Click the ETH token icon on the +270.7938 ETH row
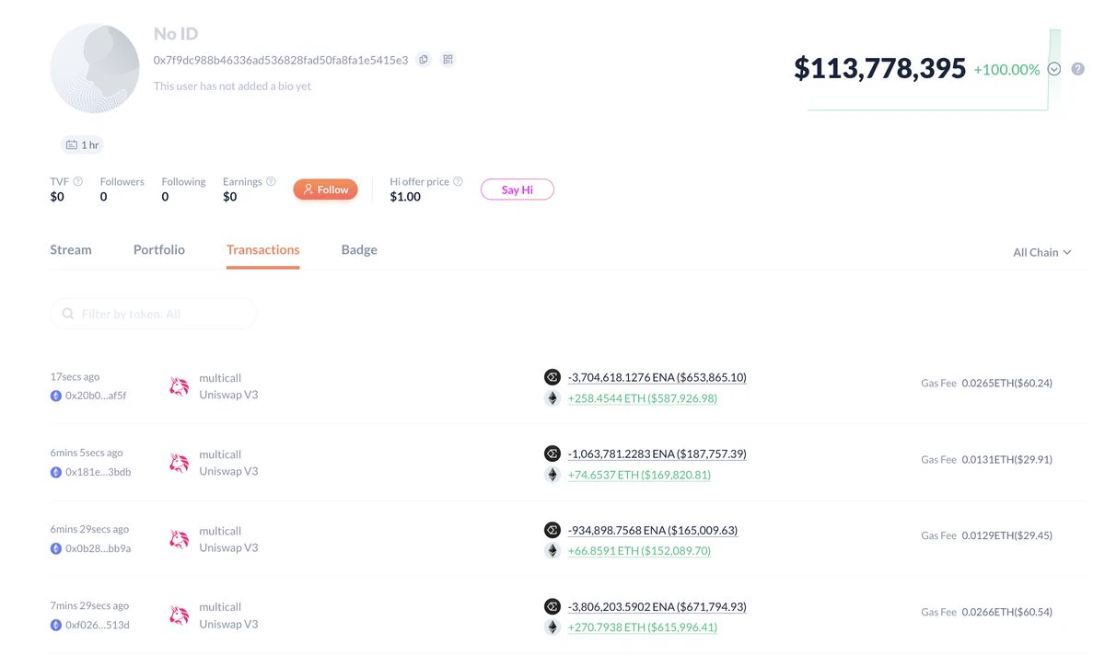1105x655 pixels. [x=552, y=627]
